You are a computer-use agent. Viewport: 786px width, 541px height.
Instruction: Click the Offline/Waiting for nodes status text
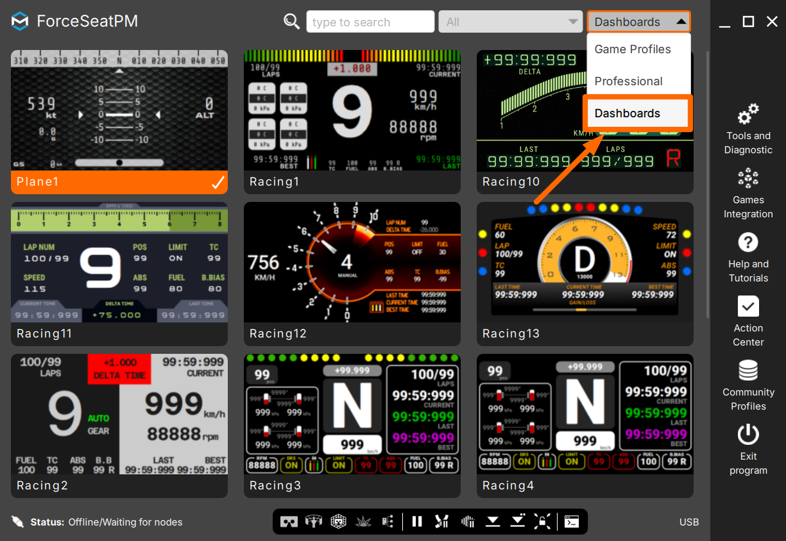point(125,522)
